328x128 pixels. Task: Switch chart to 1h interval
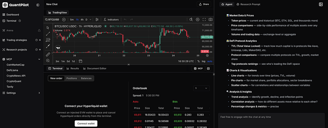[77, 20]
